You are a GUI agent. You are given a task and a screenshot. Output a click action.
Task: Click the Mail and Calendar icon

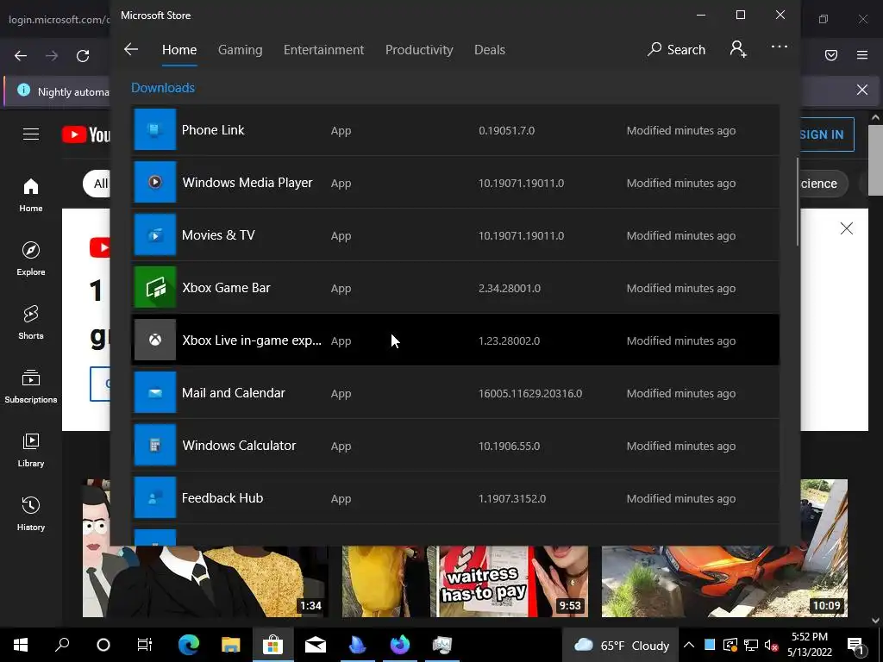point(155,393)
